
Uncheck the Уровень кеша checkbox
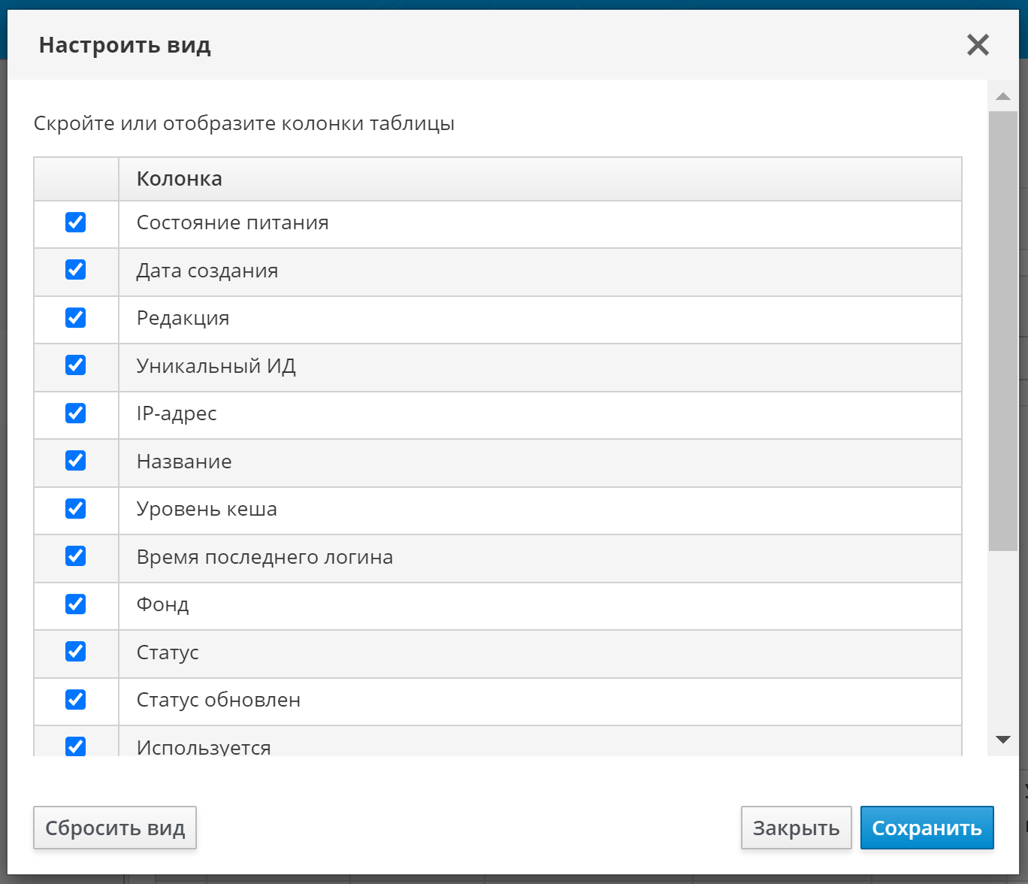pyautogui.click(x=76, y=509)
